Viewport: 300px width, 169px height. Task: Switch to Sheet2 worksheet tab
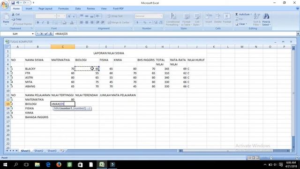(39, 151)
